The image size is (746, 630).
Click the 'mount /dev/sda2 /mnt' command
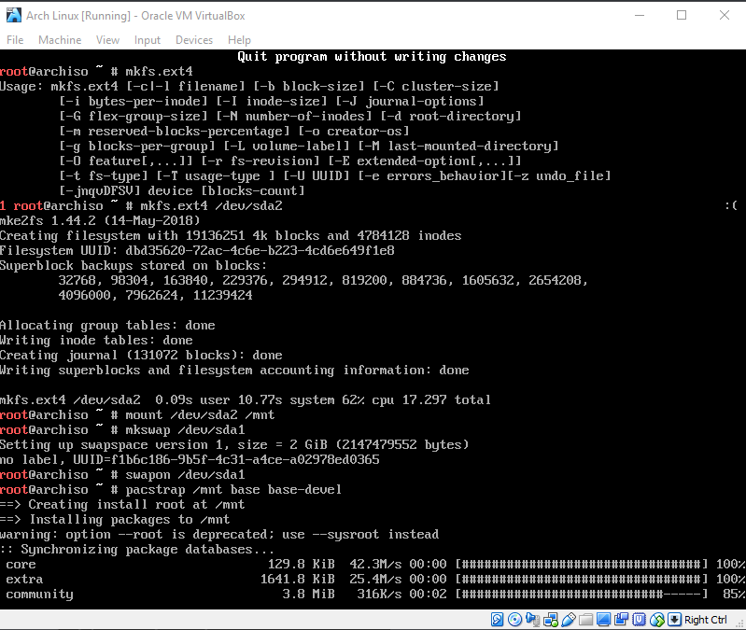200,415
